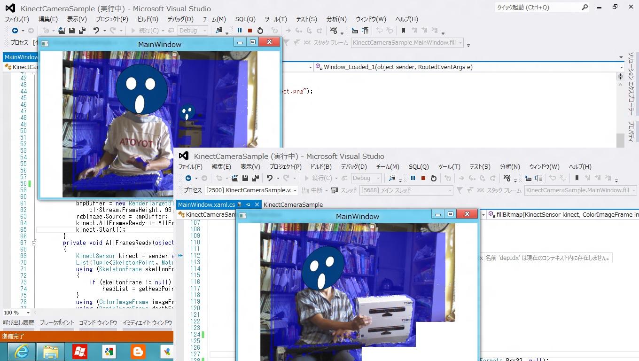639x361 pixels.
Task: Open a file from the rear Visual Studio toolbar
Action: tap(62, 31)
